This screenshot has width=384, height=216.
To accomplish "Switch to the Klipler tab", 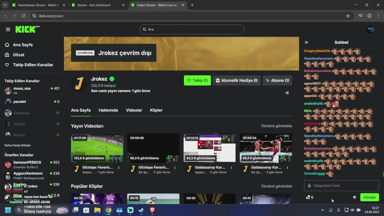I will click(156, 110).
